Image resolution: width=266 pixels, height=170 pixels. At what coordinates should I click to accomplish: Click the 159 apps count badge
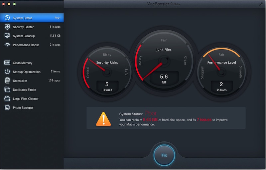55,81
